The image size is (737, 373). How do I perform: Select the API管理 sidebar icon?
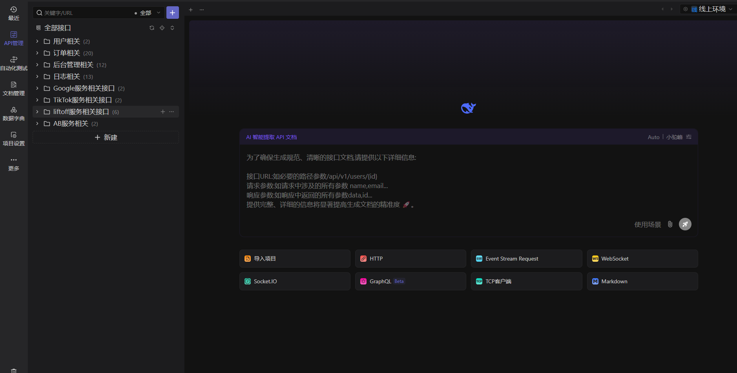tap(14, 37)
